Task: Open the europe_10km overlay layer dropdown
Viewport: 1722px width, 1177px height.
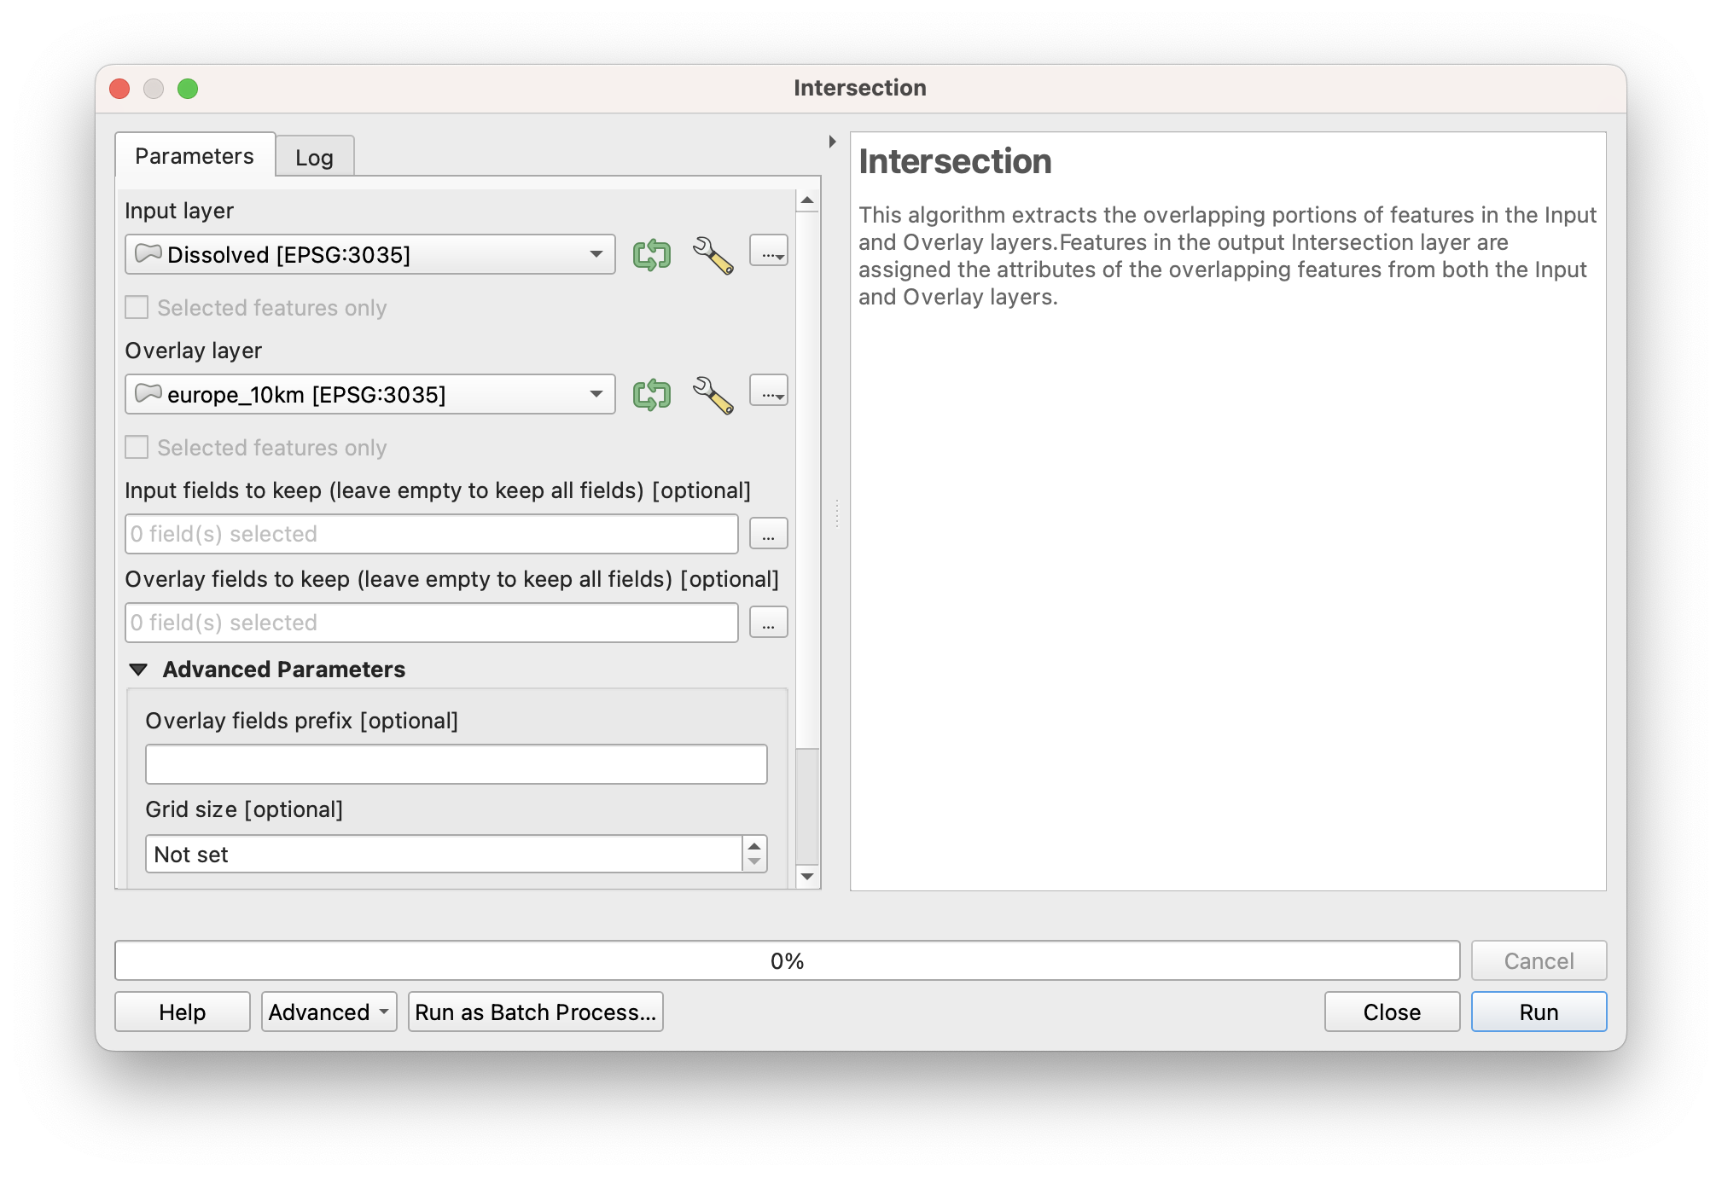Action: tap(370, 394)
